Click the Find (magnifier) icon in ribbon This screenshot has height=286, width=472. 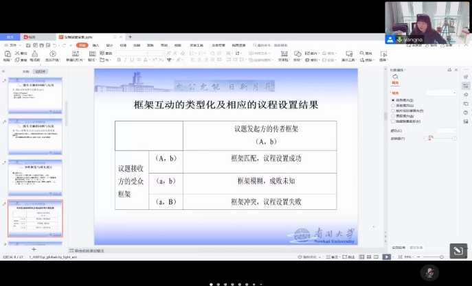361,53
